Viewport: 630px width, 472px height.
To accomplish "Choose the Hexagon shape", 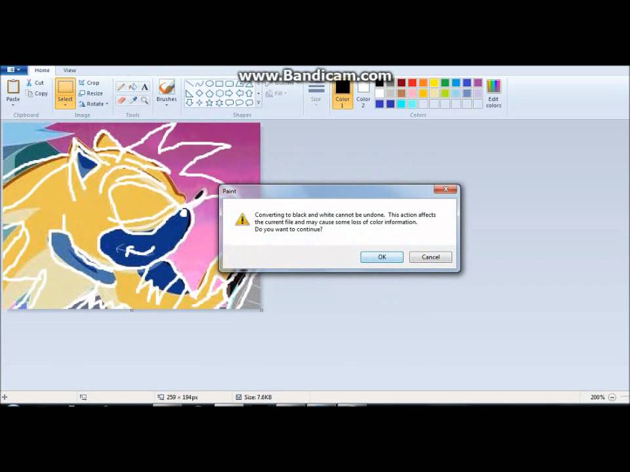I will [x=219, y=93].
